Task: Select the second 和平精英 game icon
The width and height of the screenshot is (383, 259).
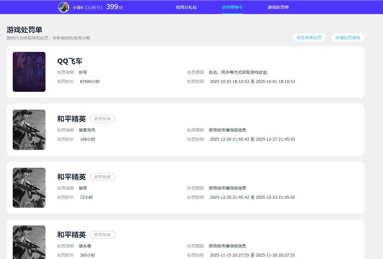Action: 29,187
